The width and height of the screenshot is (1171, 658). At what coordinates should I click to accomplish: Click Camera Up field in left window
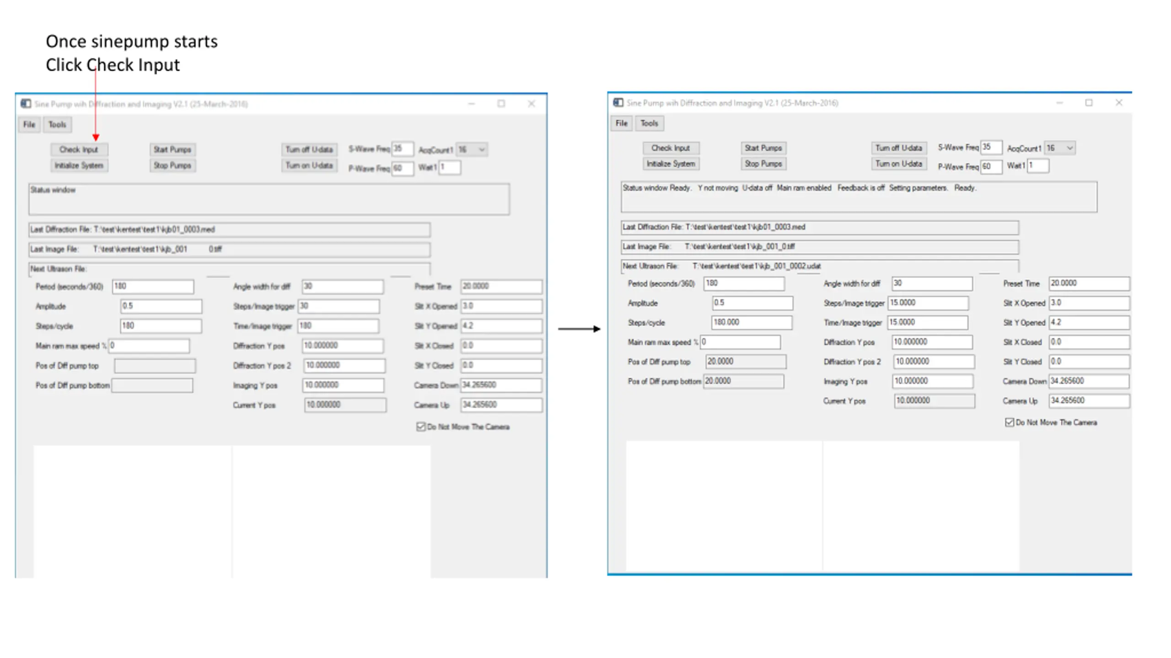click(x=501, y=405)
